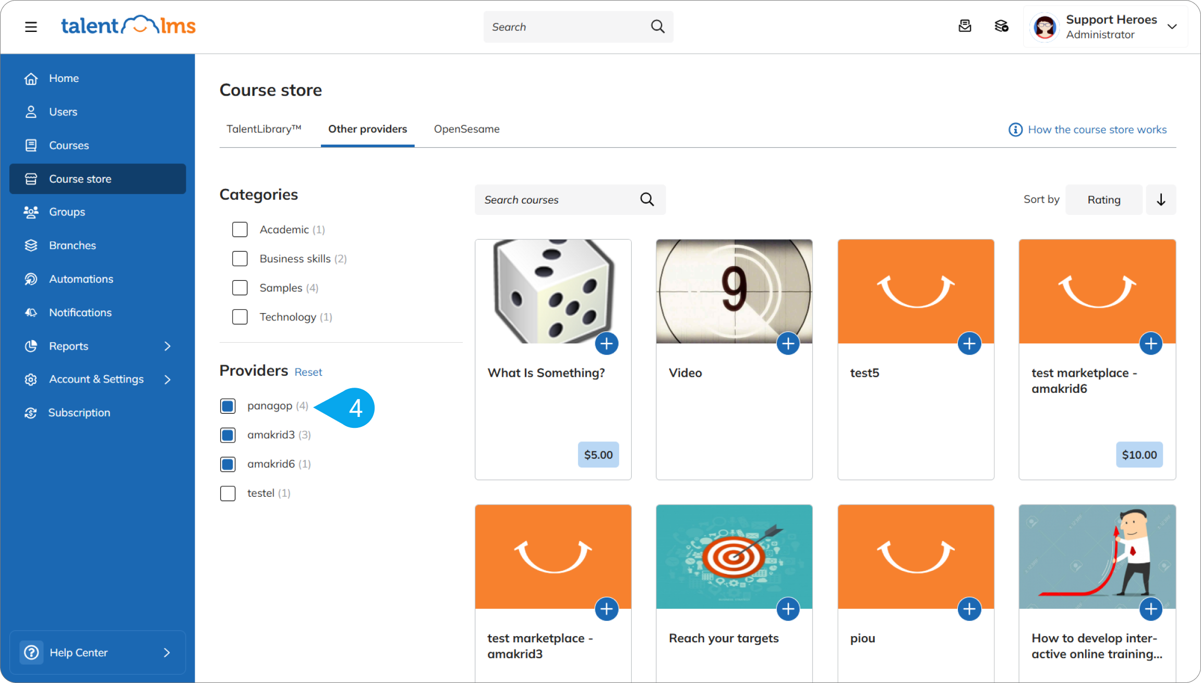Viewport: 1201px width, 683px height.
Task: Open the messages inbox icon
Action: point(965,26)
